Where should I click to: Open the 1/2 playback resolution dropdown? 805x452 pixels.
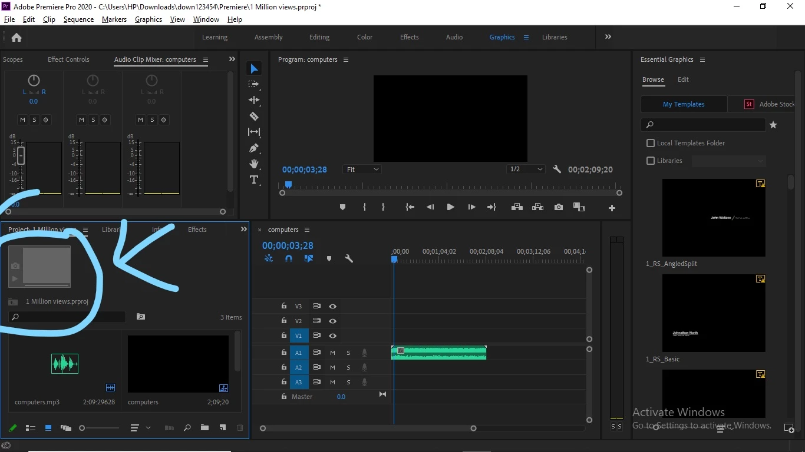click(526, 169)
